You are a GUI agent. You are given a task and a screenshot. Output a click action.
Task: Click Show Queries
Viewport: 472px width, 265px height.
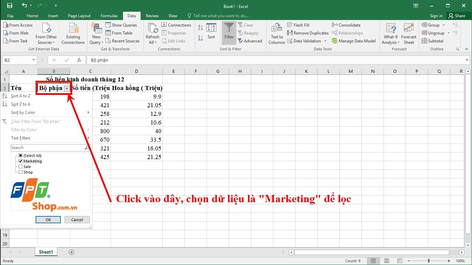coord(121,25)
